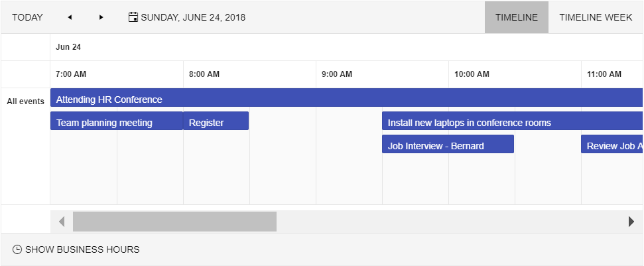Jump to Today
The image size is (644, 266).
[x=27, y=17]
